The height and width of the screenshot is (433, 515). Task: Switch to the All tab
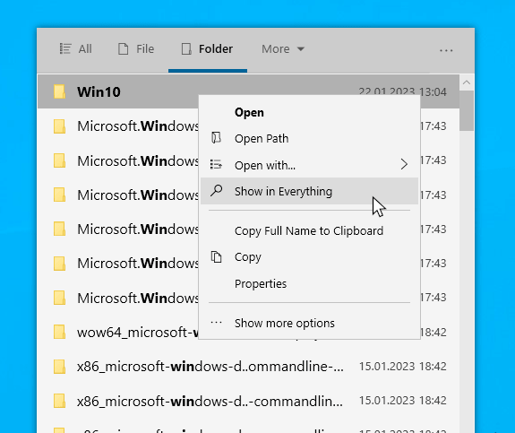[x=75, y=49]
